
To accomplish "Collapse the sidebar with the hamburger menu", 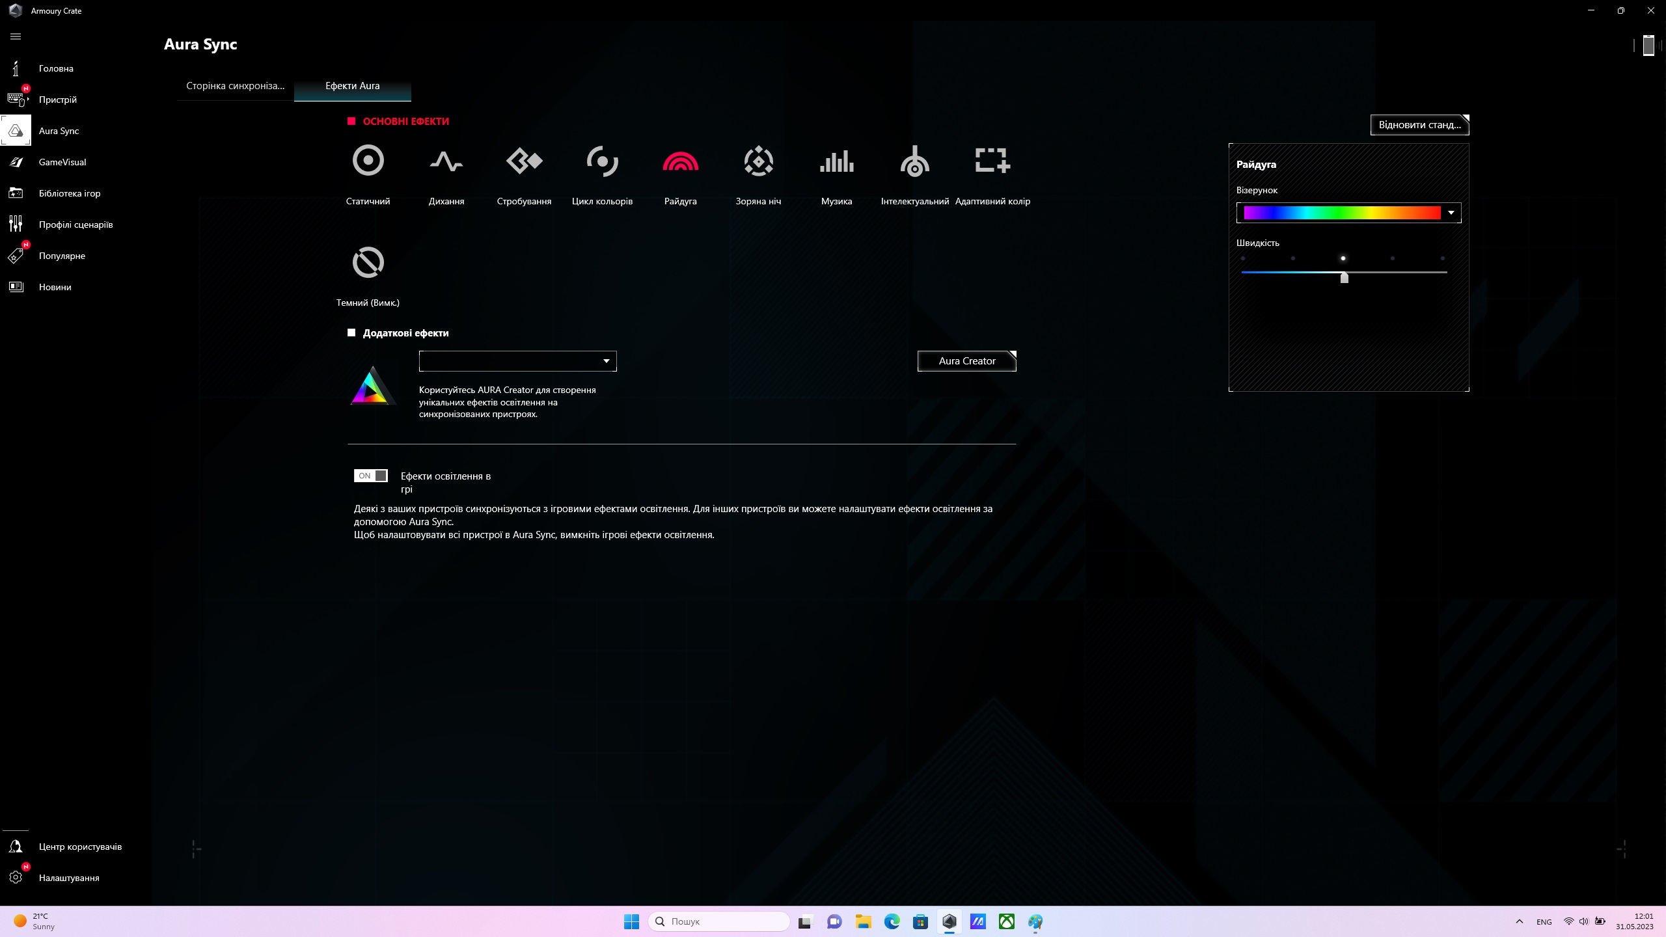I will (x=16, y=36).
